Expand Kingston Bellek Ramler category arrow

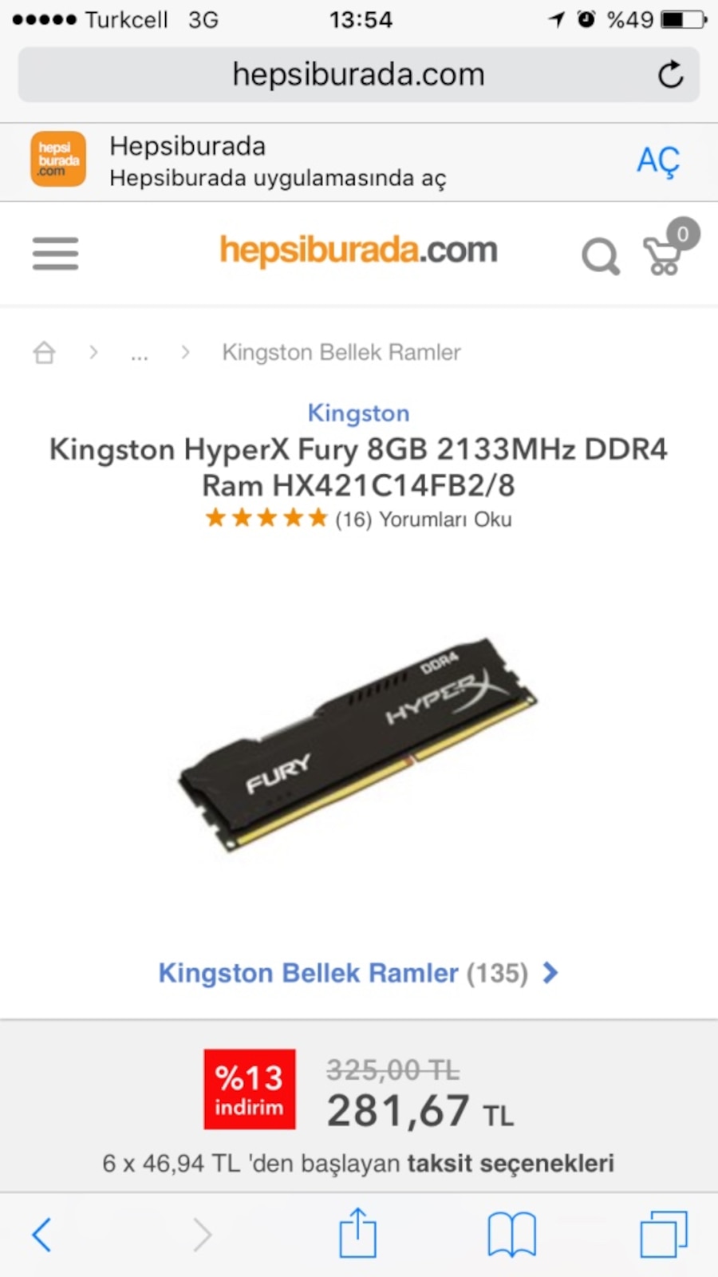(x=550, y=973)
